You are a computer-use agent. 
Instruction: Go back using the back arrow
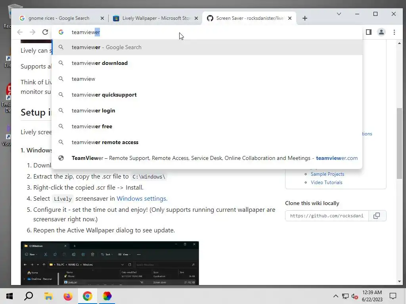click(x=20, y=32)
